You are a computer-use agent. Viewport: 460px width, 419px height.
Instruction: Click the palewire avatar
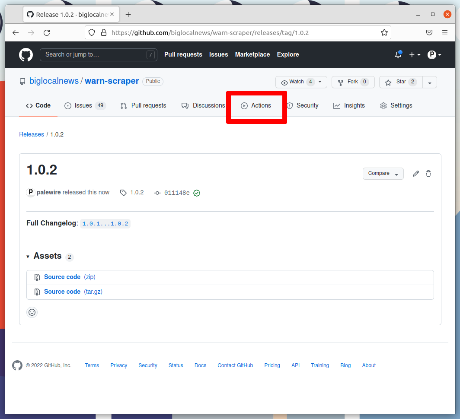point(31,192)
